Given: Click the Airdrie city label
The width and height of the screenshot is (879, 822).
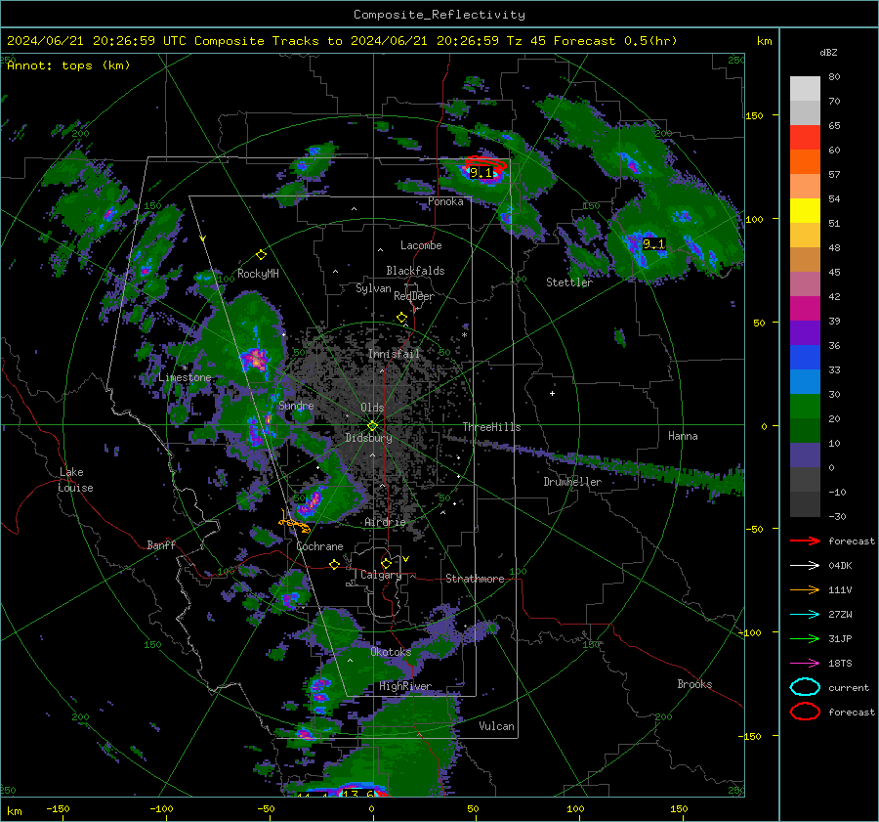Looking at the screenshot, I should click(385, 522).
